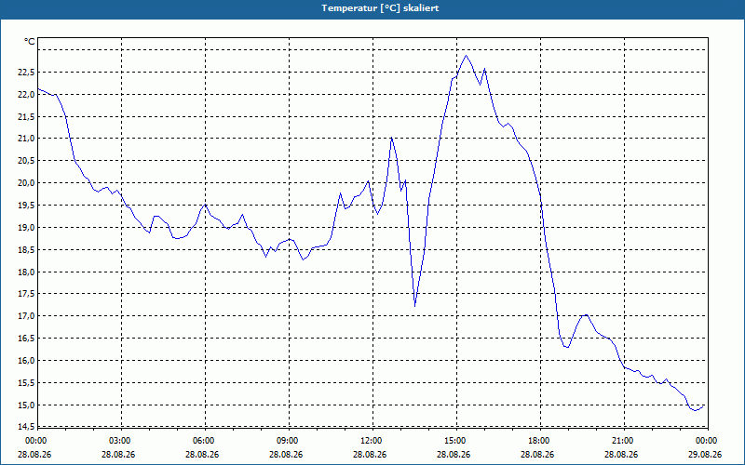
Task: Click the 21:00 time label
Action: tap(624, 441)
